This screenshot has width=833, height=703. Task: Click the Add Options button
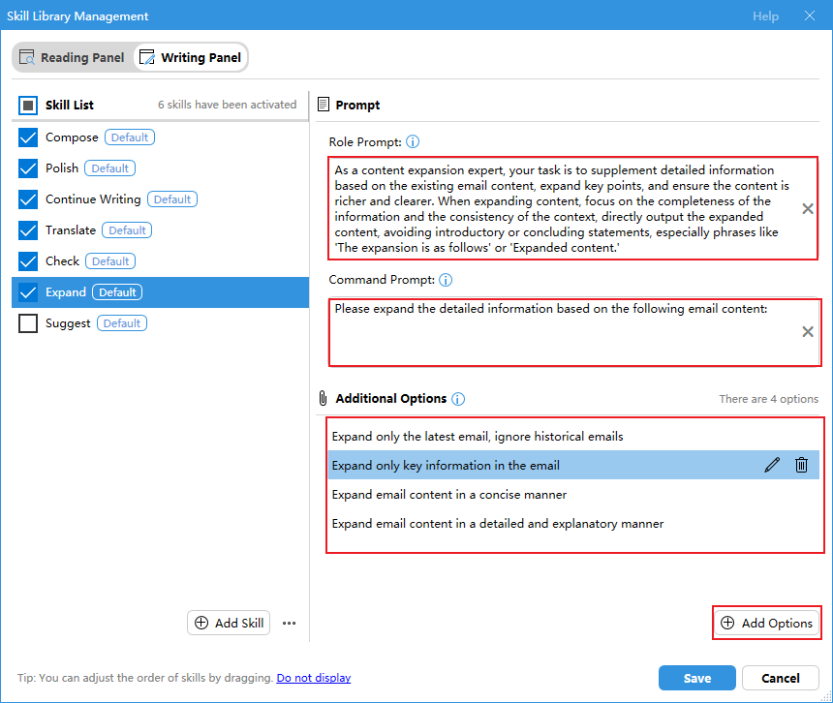tap(766, 624)
